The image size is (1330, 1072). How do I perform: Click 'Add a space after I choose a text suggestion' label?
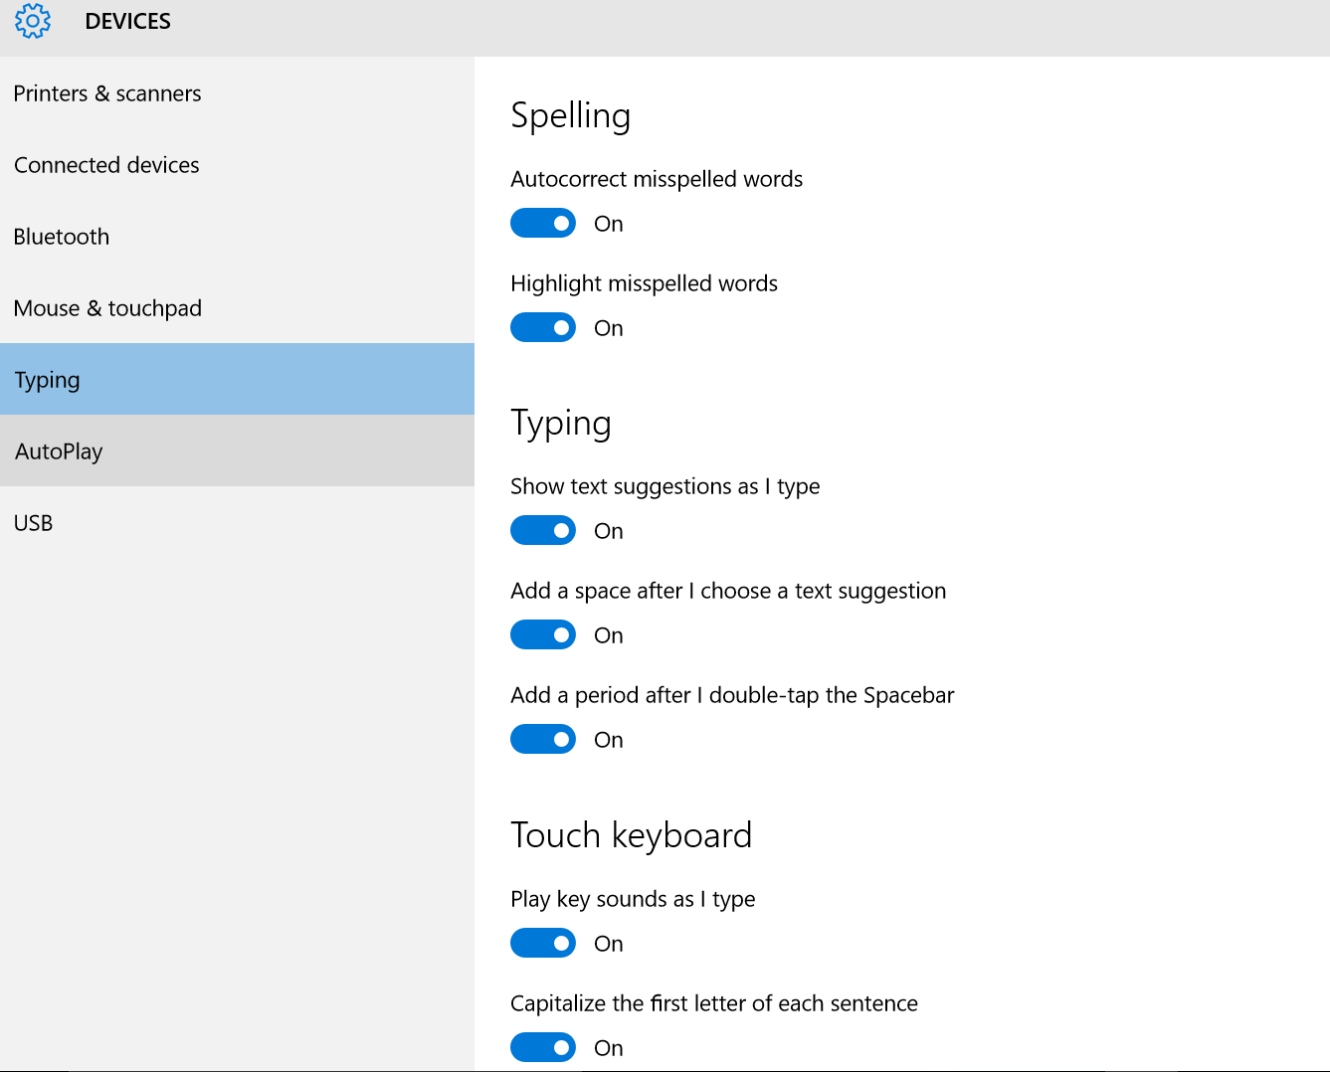pos(728,591)
